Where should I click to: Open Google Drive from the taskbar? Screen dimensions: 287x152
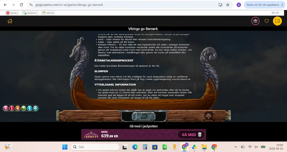click(194, 147)
